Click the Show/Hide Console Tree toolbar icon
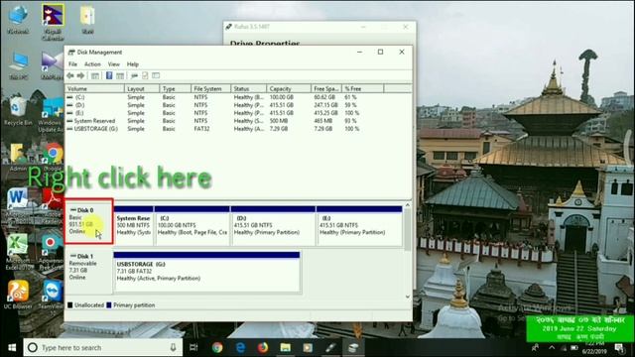 pyautogui.click(x=95, y=75)
